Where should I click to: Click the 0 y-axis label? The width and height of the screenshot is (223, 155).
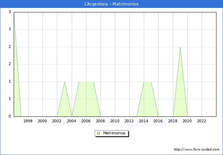coord(10,116)
